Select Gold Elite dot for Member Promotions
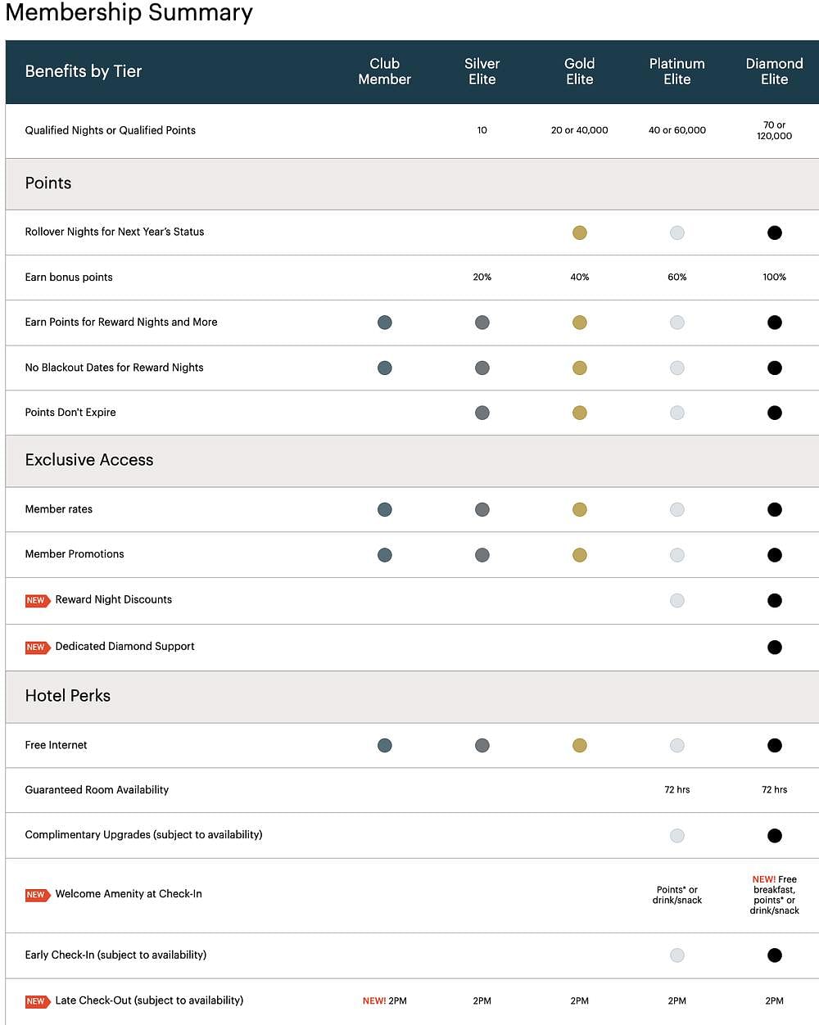 pyautogui.click(x=580, y=555)
